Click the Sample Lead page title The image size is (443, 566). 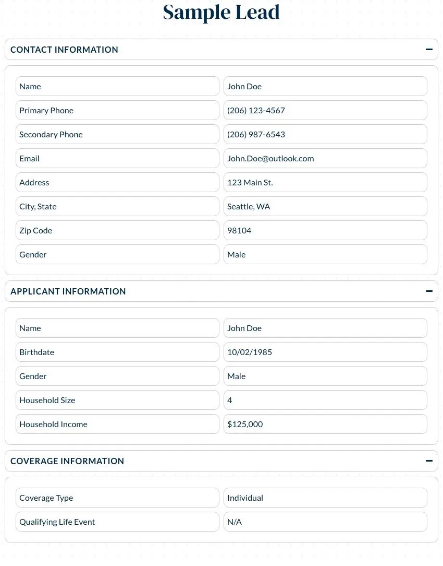(x=221, y=13)
